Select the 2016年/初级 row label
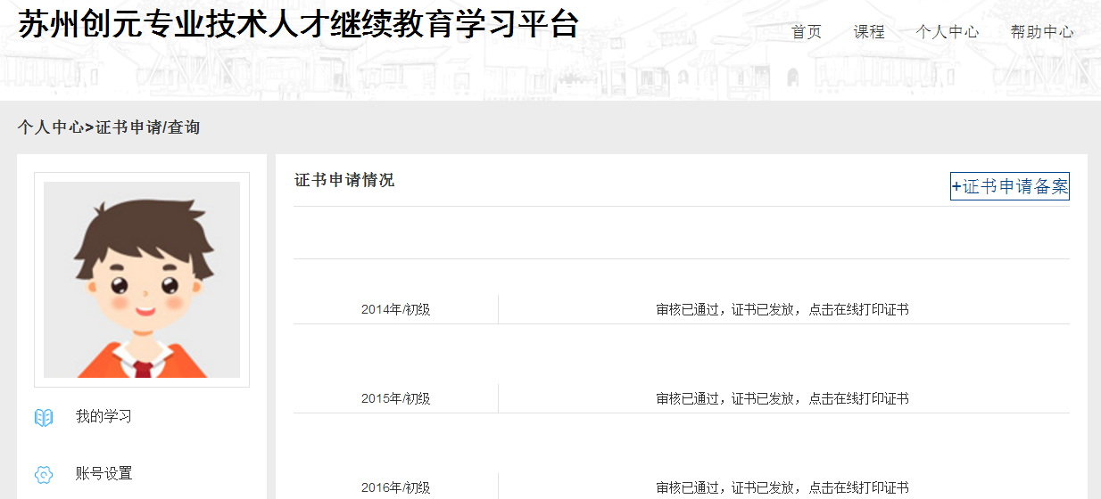The width and height of the screenshot is (1101, 499). click(395, 488)
